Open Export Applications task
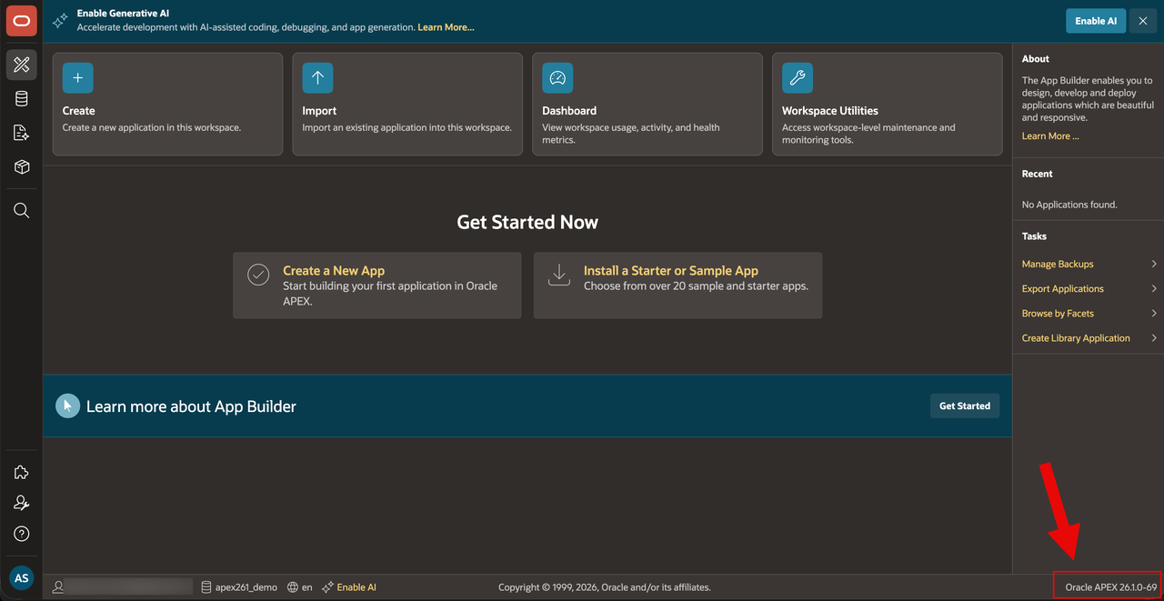 coord(1063,288)
